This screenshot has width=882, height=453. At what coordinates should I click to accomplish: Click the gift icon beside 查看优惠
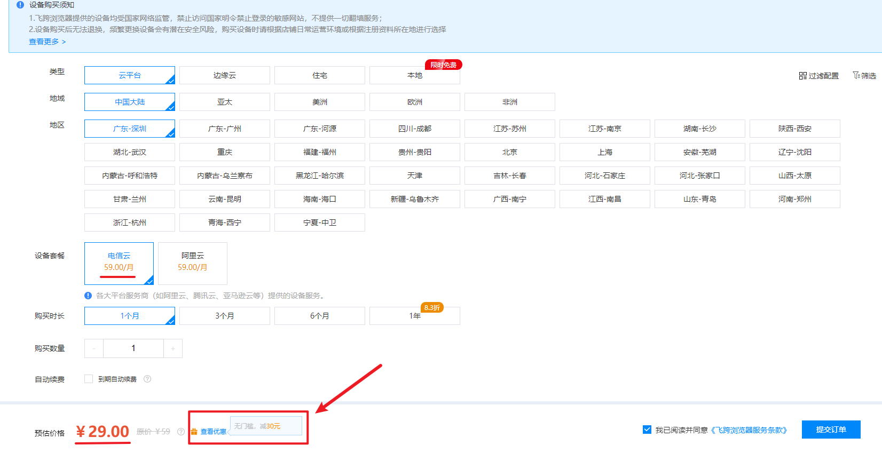(x=194, y=432)
